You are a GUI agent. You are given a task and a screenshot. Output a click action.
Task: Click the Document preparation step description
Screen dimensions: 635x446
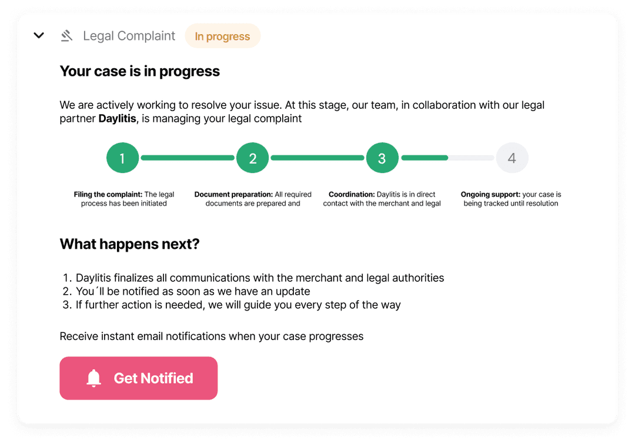[x=253, y=199]
